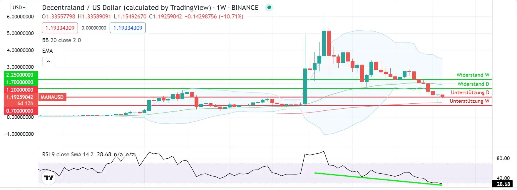Select the Widerstand D line label
Image resolution: width=517 pixels, height=190 pixels.
click(x=473, y=84)
